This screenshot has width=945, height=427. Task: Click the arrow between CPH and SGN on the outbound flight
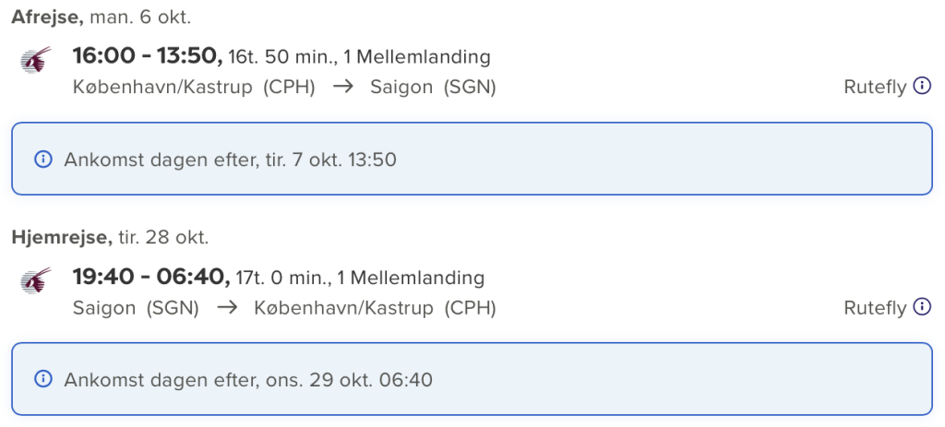(x=343, y=87)
